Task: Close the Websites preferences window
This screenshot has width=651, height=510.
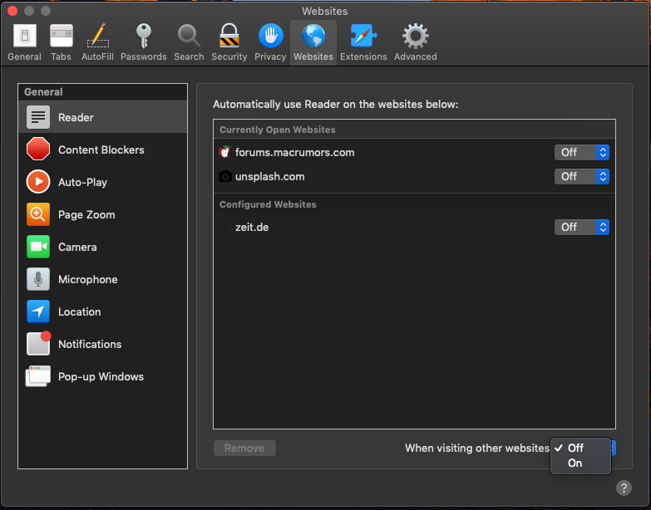Action: [12, 11]
